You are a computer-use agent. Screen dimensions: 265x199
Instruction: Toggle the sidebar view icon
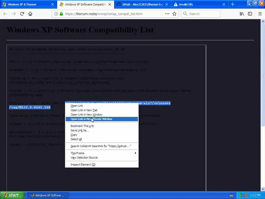pyautogui.click(x=250, y=14)
